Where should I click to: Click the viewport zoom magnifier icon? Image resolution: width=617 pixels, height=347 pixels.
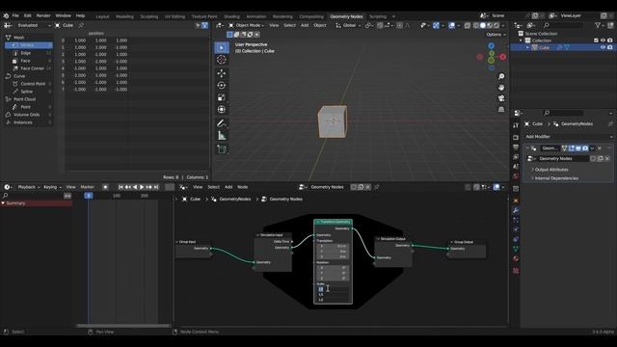(x=501, y=76)
